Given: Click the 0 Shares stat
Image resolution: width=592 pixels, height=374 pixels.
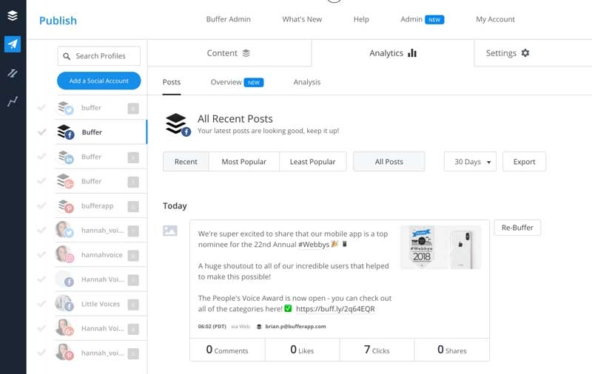Looking at the screenshot, I should [x=452, y=350].
